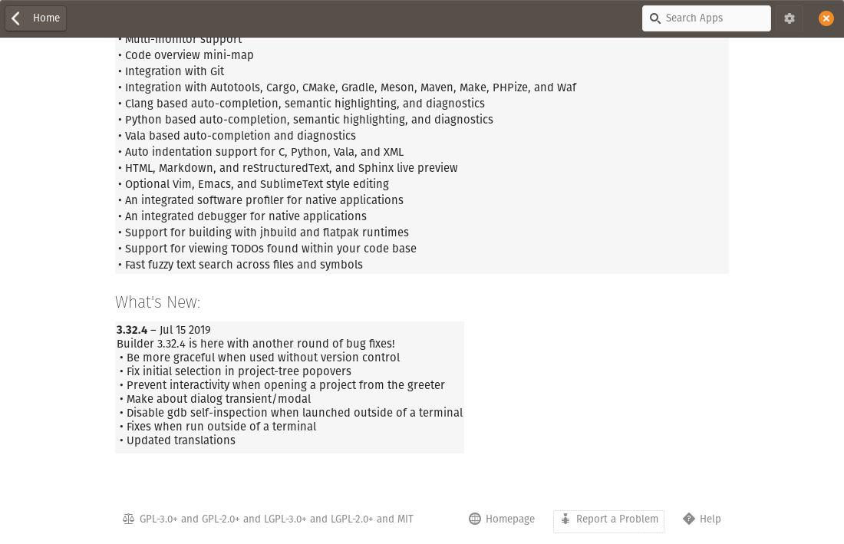Image resolution: width=844 pixels, height=544 pixels.
Task: Click the orange close icon in the header
Action: point(826,18)
